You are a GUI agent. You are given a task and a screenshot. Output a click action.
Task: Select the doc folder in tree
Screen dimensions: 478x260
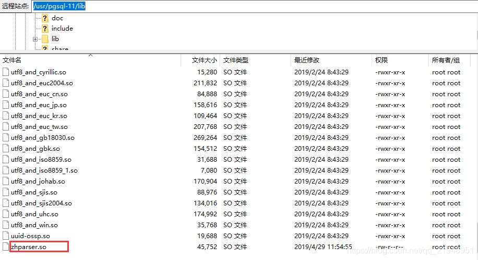(57, 18)
